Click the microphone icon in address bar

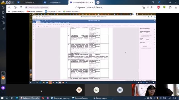coord(148,7)
